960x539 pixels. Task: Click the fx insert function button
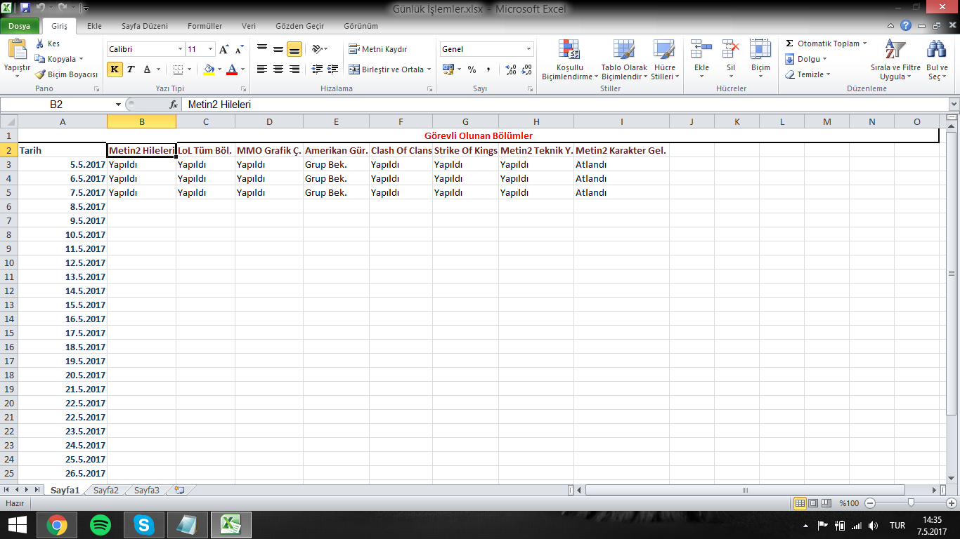[174, 105]
